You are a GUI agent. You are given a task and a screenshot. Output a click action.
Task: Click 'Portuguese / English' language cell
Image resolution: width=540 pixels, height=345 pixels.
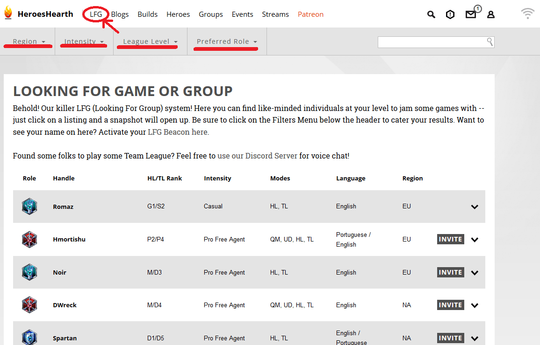(353, 240)
